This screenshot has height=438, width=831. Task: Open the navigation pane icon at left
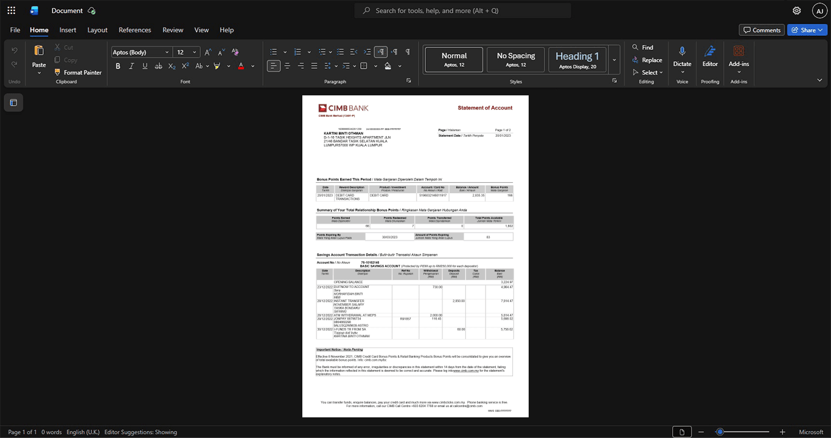click(13, 103)
